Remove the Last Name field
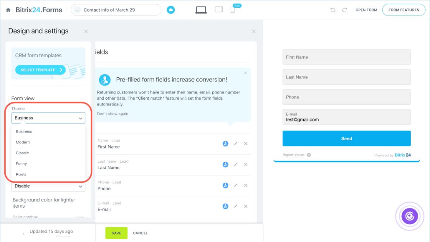 [246, 165]
